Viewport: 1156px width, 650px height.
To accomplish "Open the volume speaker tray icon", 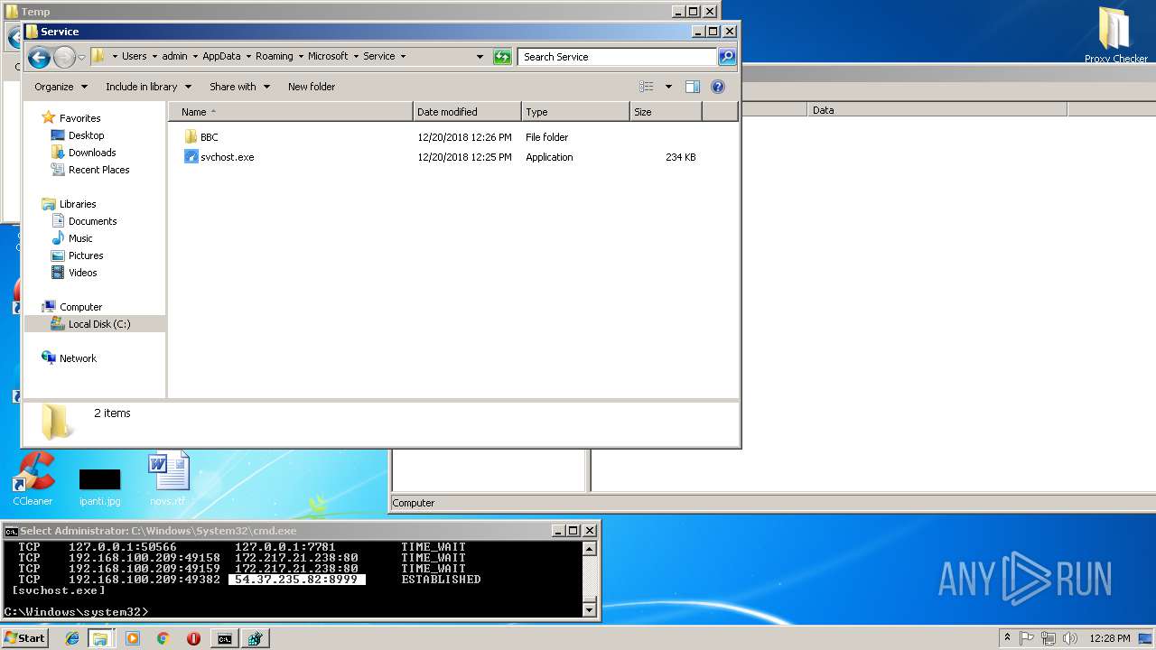I will point(1070,638).
